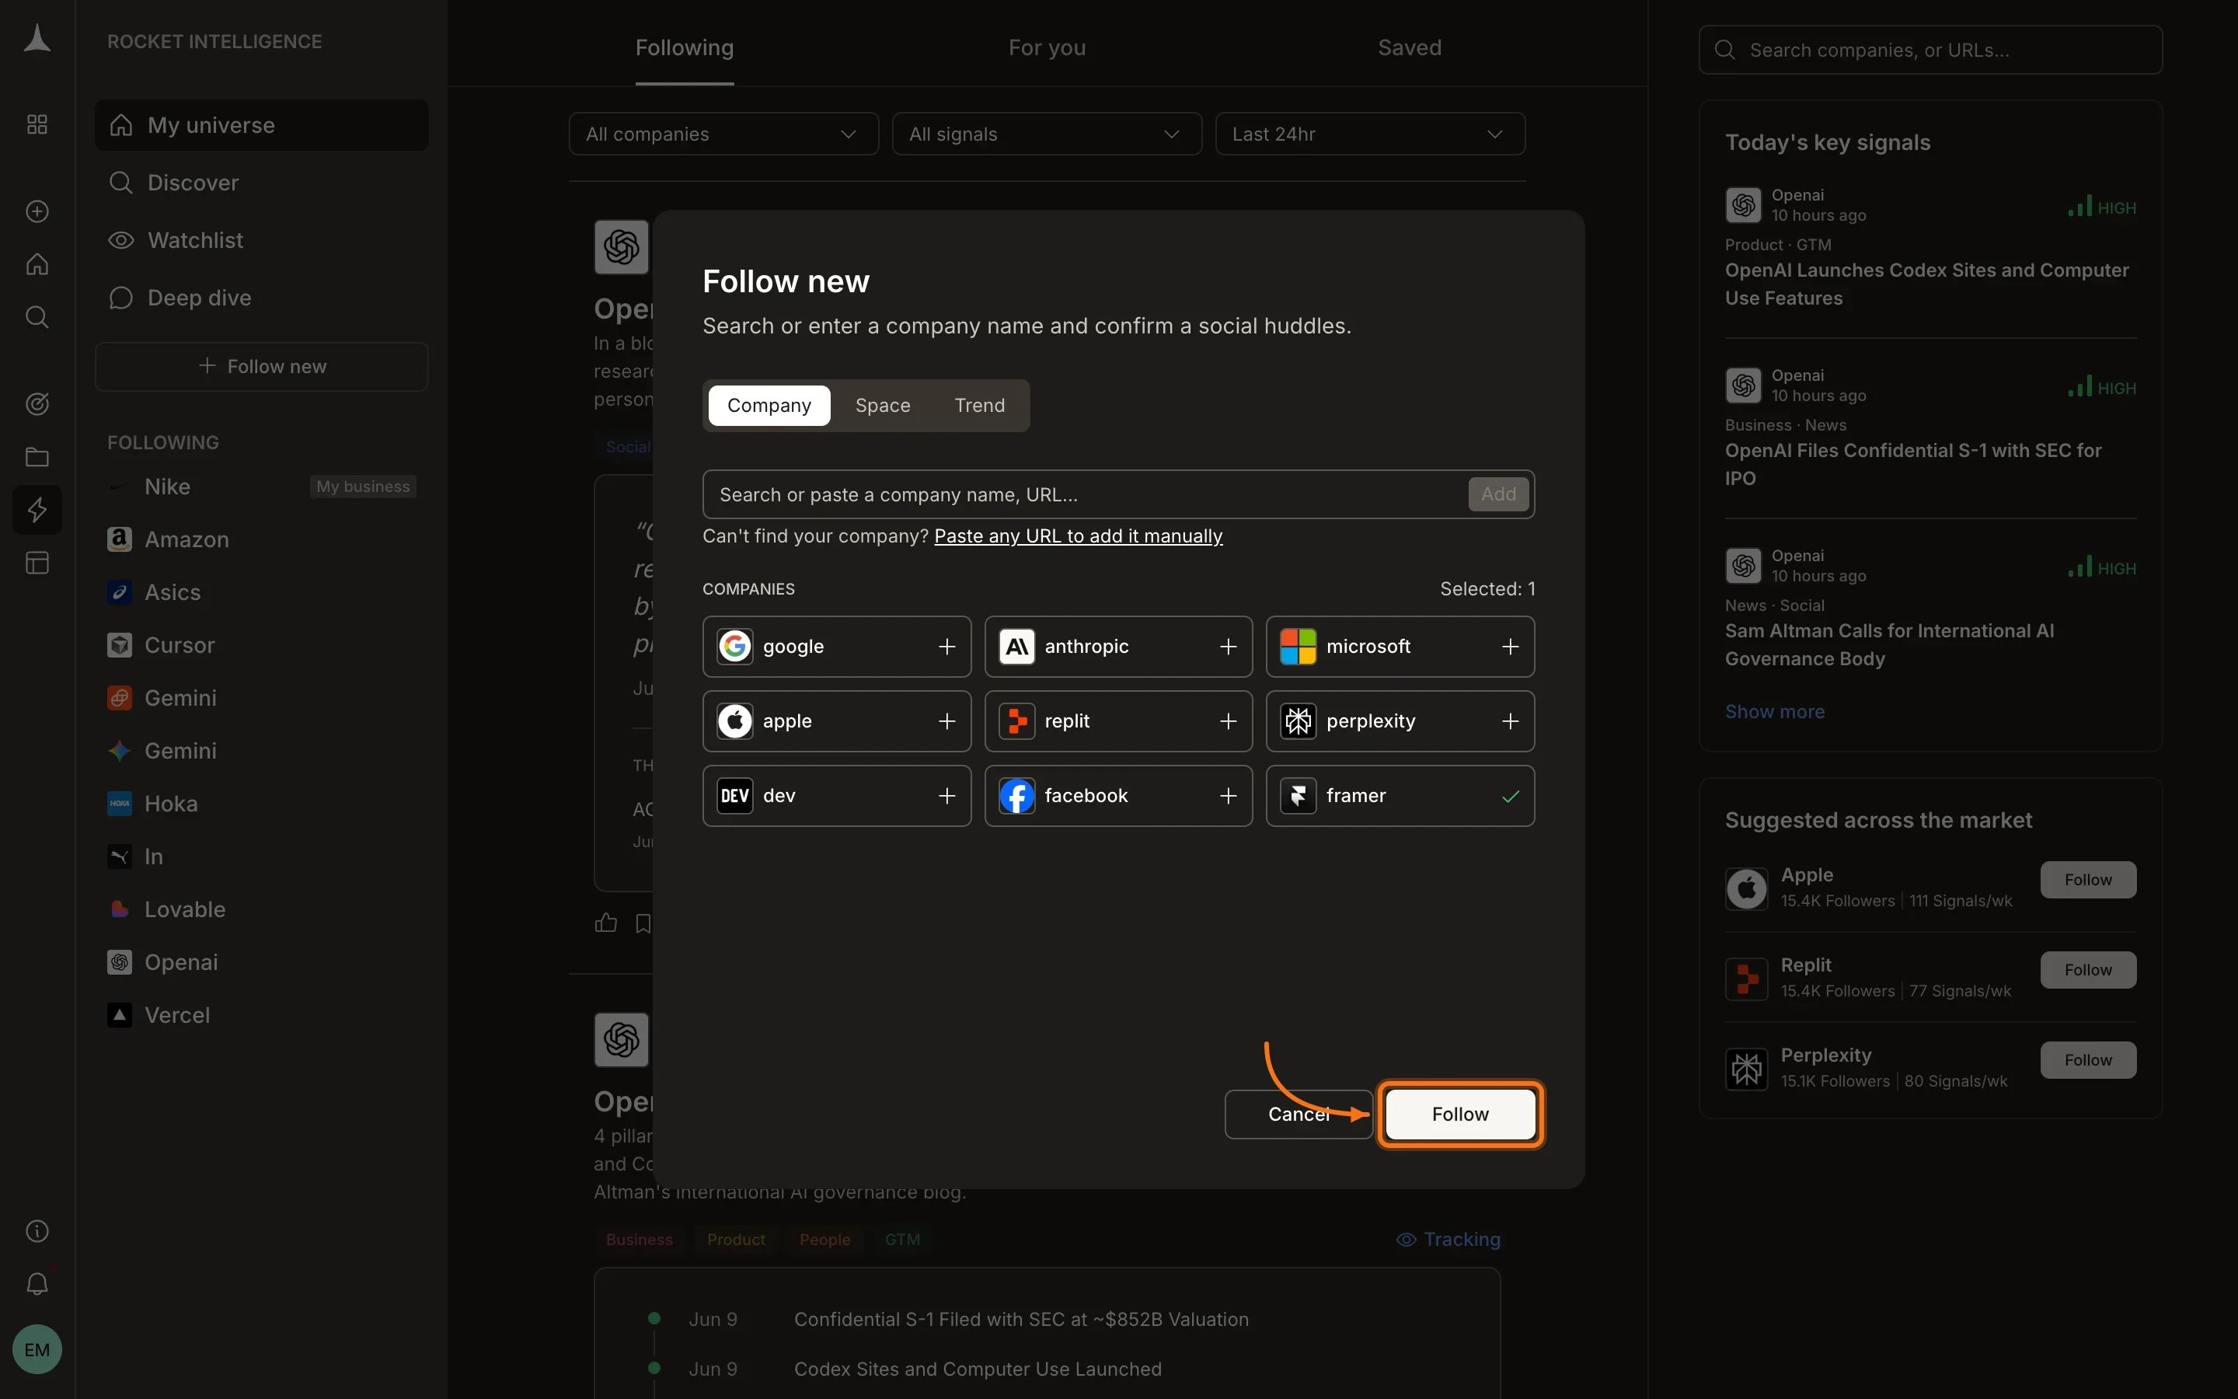
Task: Open the Last 24hr dropdown
Action: 1370,134
